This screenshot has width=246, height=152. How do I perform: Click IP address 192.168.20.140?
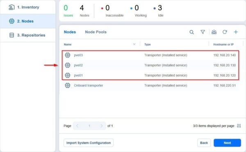click(225, 55)
